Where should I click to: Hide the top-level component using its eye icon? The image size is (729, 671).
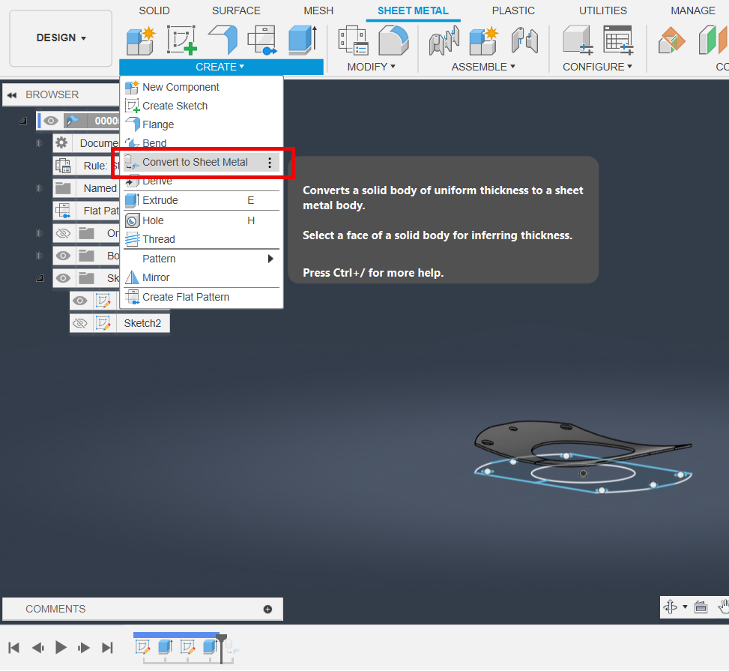(49, 120)
